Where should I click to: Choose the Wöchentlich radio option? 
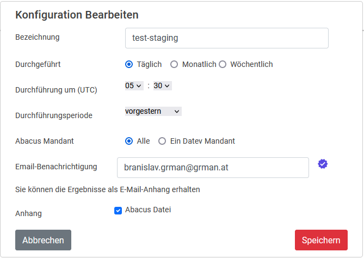(x=223, y=64)
